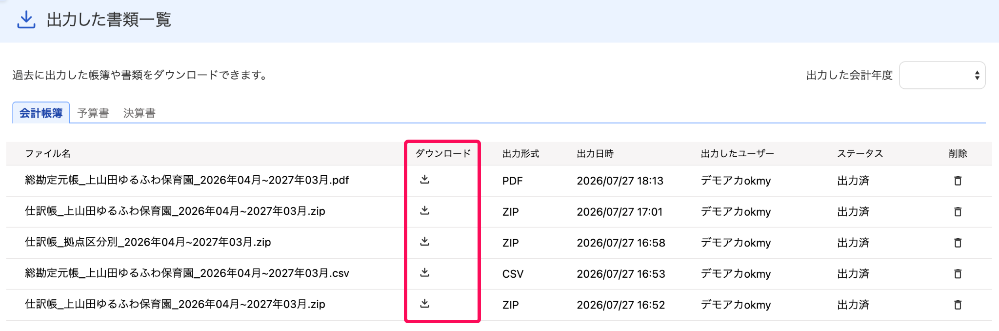Click ZIP format in the 17:01 row
999x331 pixels.
click(x=510, y=212)
